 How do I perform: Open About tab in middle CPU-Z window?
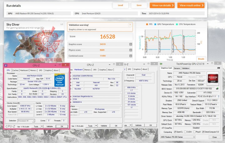click(x=110, y=70)
